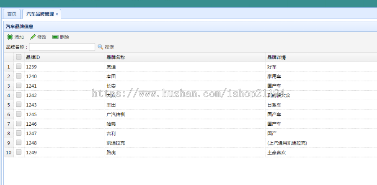
Task: Select the 奥迪 brand name cell
Action: (185, 67)
